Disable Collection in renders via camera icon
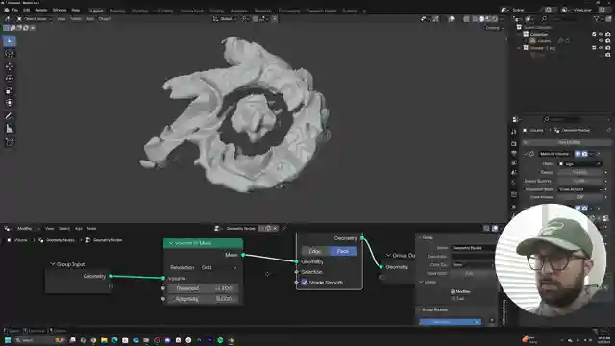This screenshot has height=346, width=615. [x=608, y=35]
